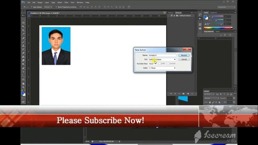Click Create New Set folder icon

183,94
